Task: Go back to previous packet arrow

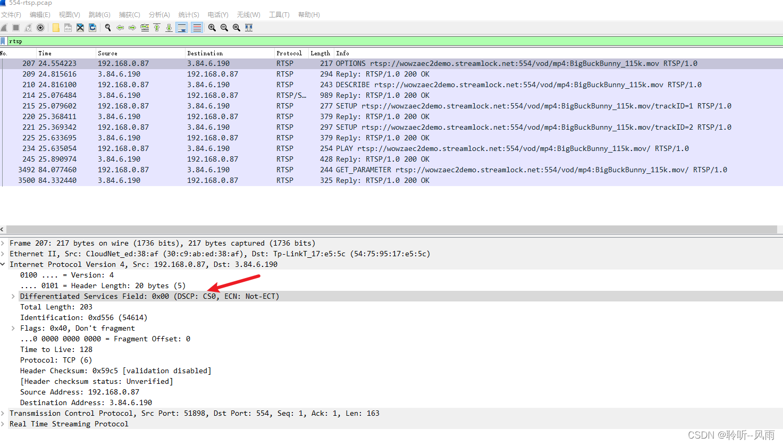Action: click(x=120, y=28)
